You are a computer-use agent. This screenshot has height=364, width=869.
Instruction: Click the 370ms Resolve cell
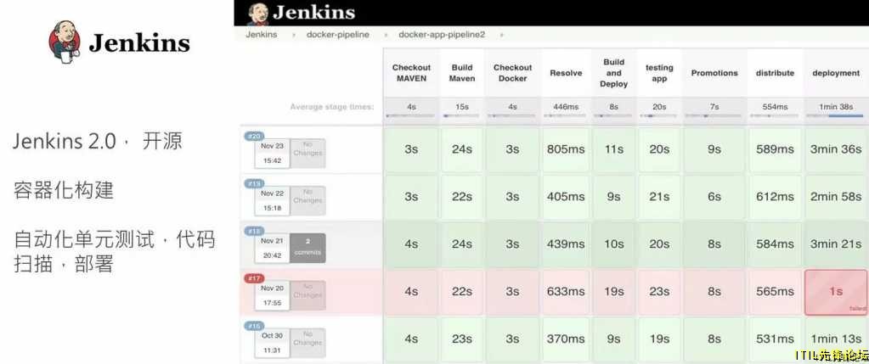point(566,339)
